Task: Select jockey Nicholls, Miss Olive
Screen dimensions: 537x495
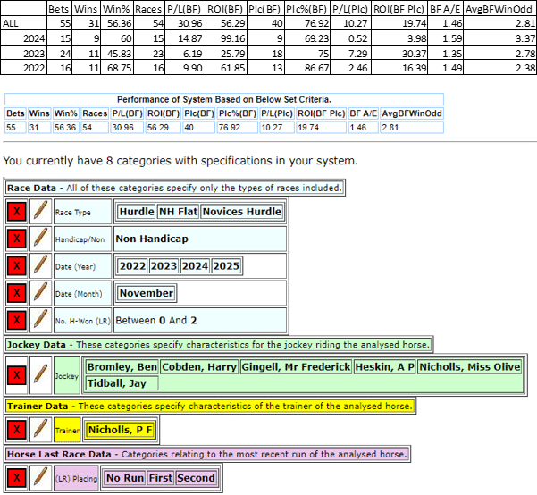Action: (x=470, y=367)
